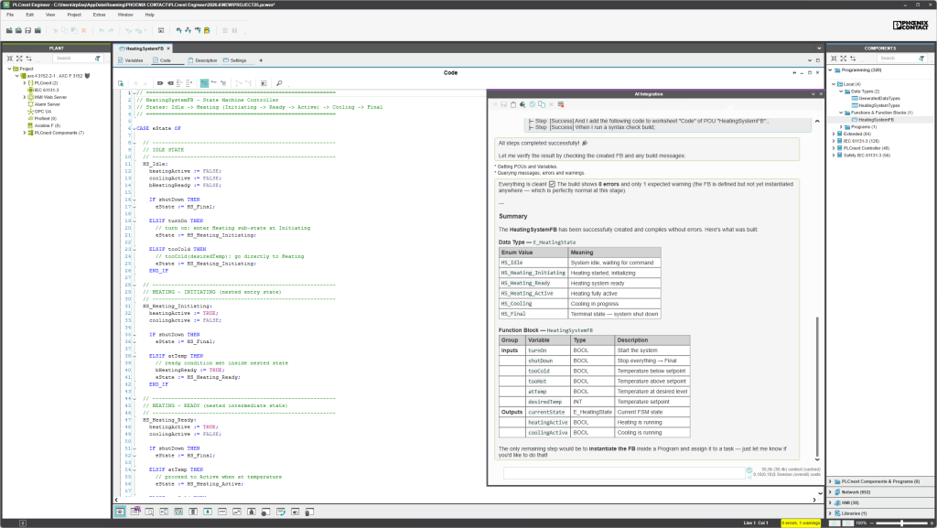The image size is (937, 528).
Task: Expand the Extended (84) library
Action: coord(834,134)
